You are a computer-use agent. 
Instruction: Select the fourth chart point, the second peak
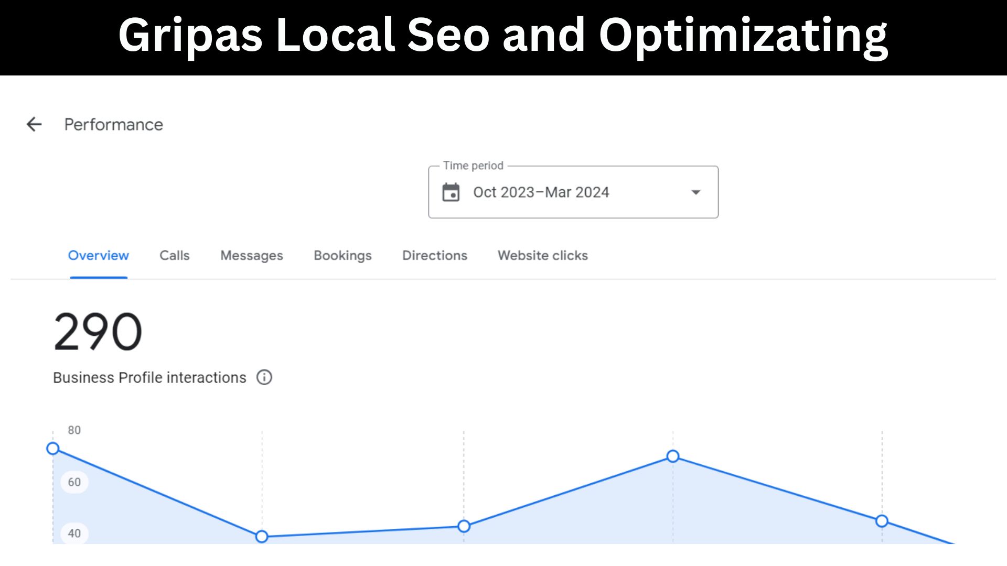point(673,456)
